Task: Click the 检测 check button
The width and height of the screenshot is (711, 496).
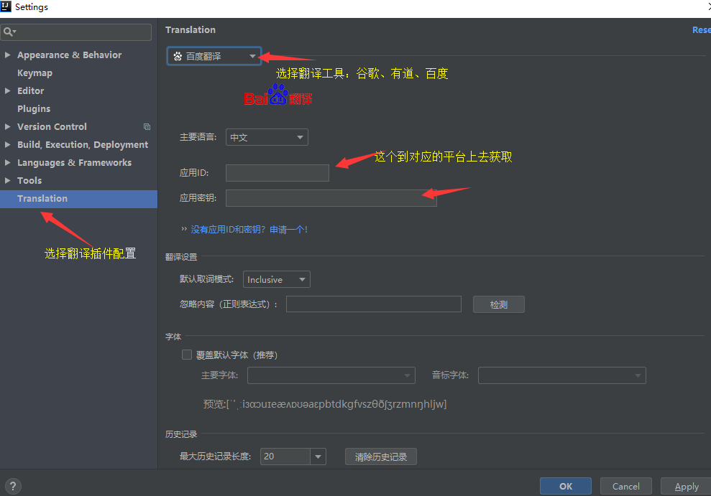Action: pyautogui.click(x=499, y=304)
